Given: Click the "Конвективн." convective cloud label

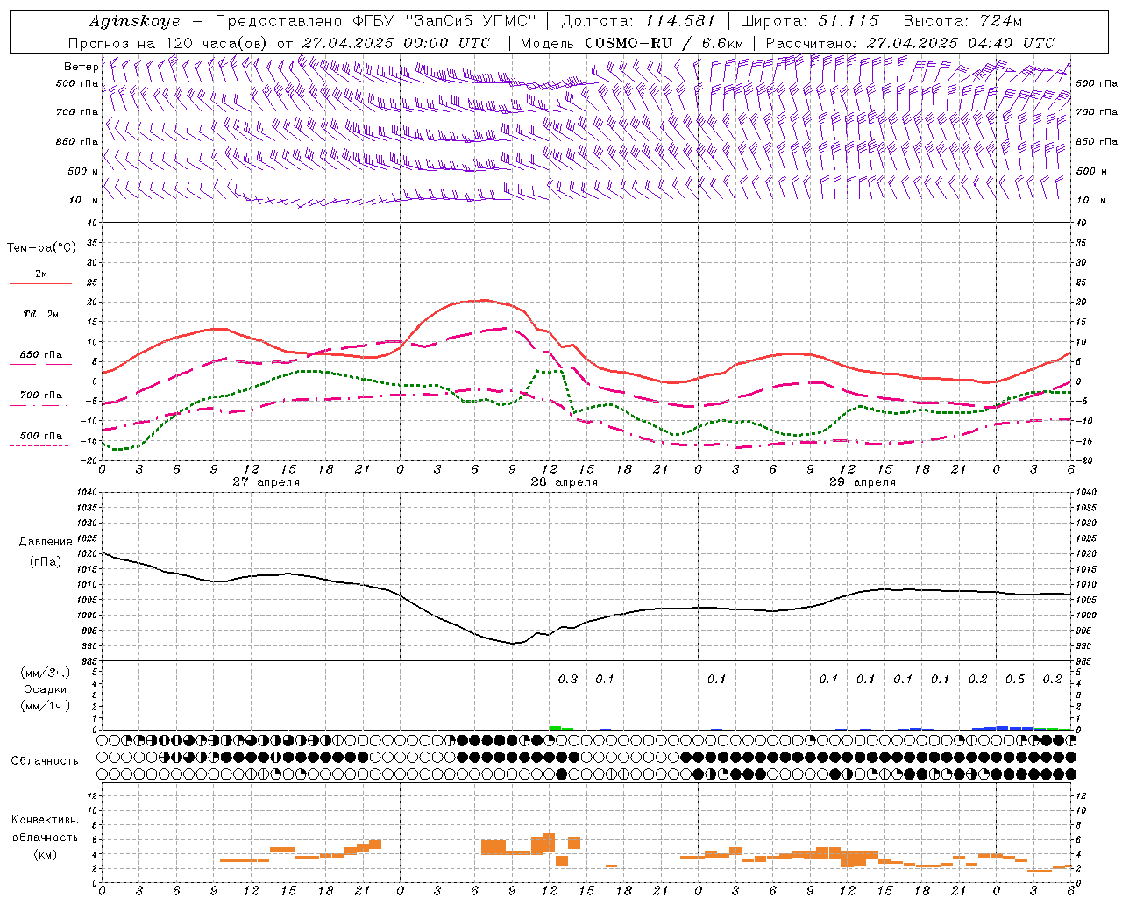Looking at the screenshot, I should (45, 820).
